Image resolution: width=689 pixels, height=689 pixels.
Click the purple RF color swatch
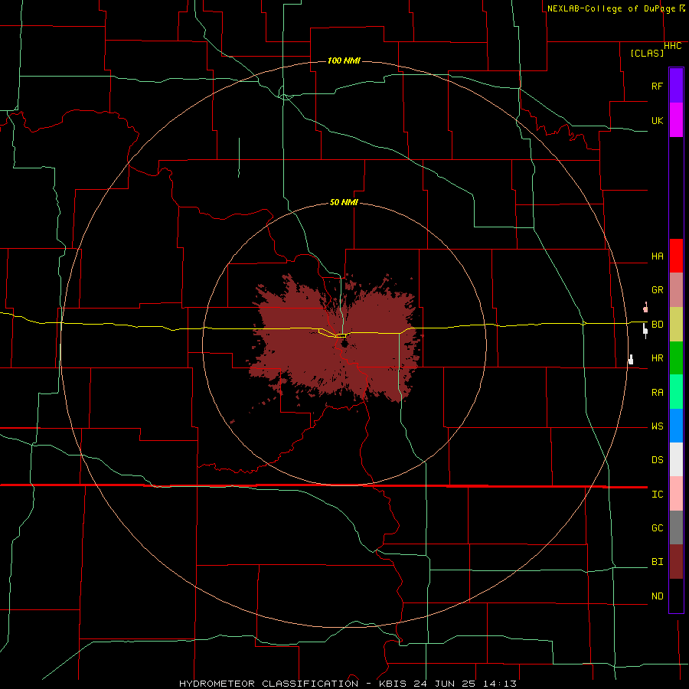tap(676, 86)
